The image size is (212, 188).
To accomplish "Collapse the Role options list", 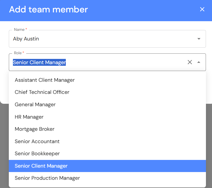I will [x=199, y=62].
